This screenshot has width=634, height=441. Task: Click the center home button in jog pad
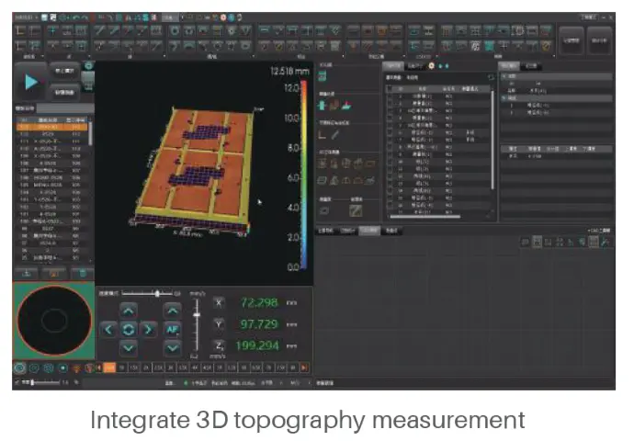[x=129, y=329]
